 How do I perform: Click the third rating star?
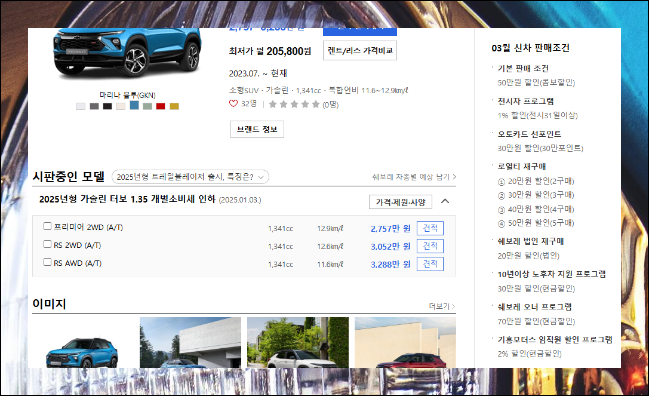click(x=294, y=104)
